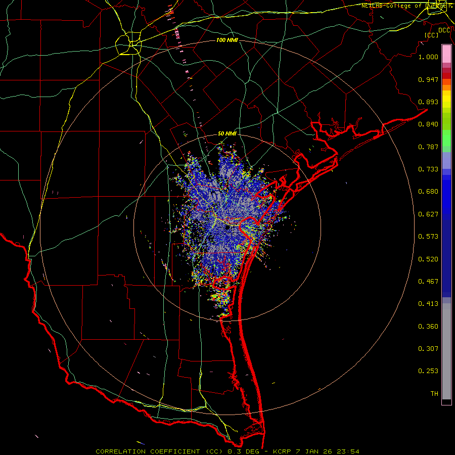Select the 0.253 colorbar value
This screenshot has width=455, height=455.
428,371
